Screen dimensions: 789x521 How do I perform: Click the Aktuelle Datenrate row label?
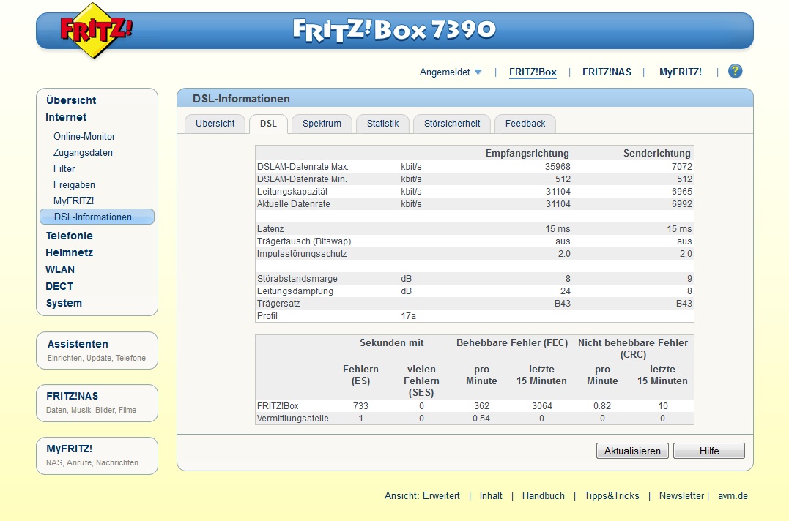click(293, 204)
